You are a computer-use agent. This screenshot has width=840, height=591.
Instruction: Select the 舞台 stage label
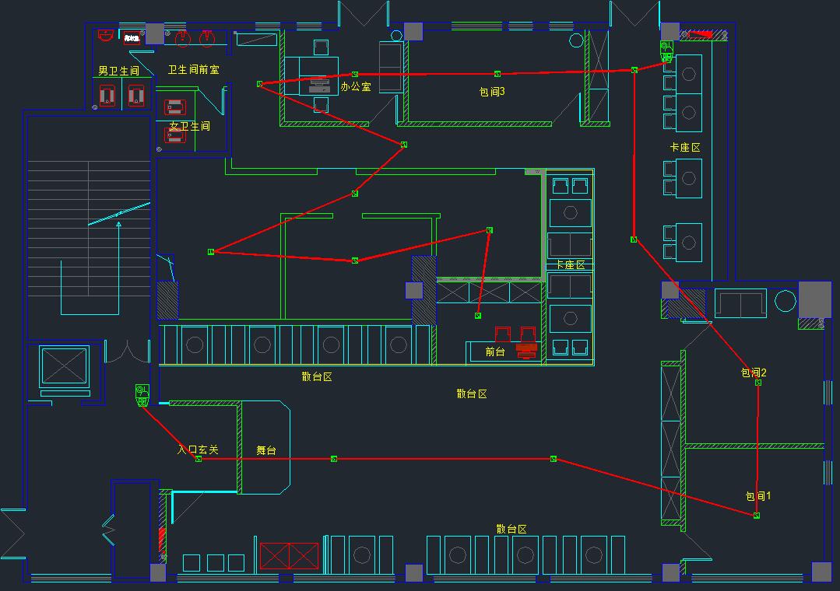[x=266, y=450]
